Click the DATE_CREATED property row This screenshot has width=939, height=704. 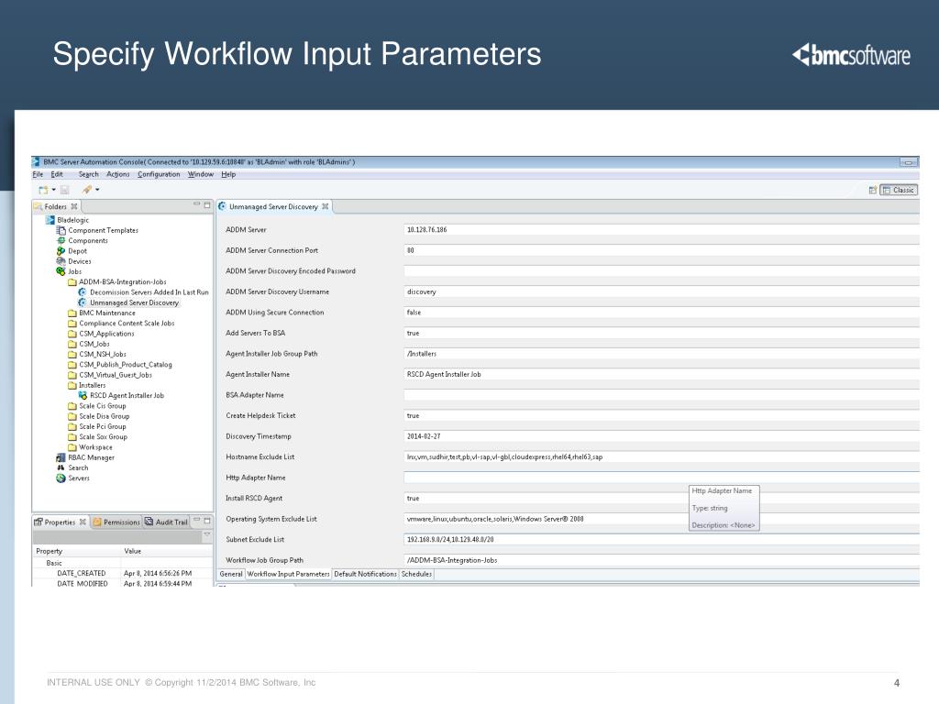pyautogui.click(x=123, y=573)
